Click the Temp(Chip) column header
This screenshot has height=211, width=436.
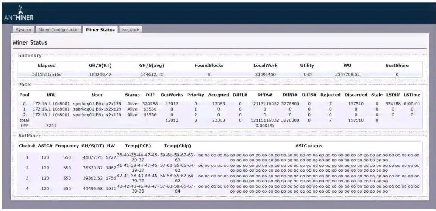(177, 146)
